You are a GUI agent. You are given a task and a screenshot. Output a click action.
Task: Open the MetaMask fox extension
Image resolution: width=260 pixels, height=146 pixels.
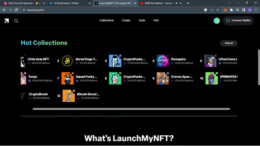(225, 10)
